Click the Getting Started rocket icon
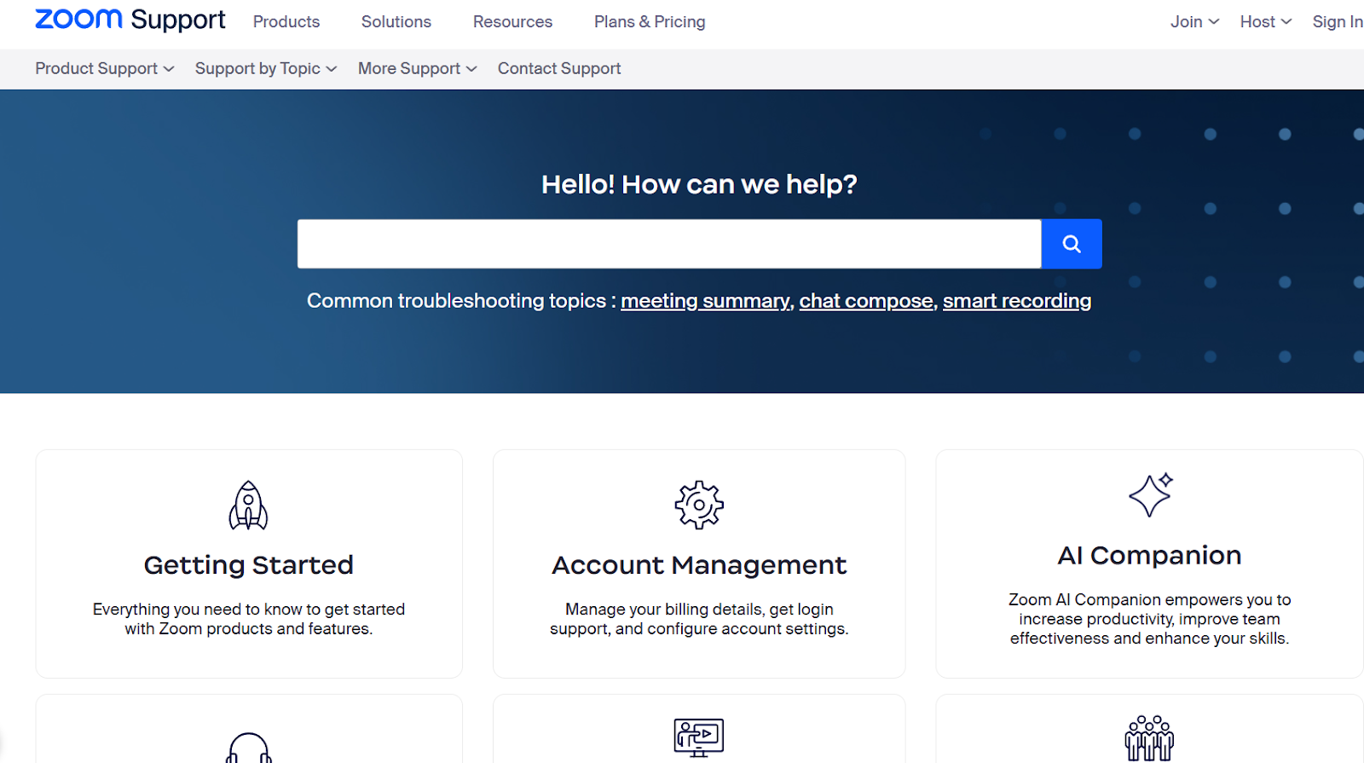This screenshot has width=1364, height=763. pyautogui.click(x=248, y=505)
